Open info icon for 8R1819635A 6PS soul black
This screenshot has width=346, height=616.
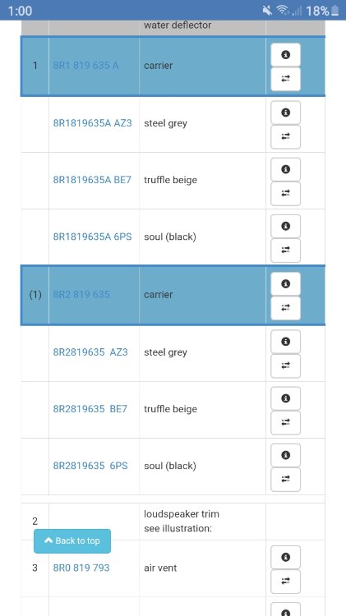(285, 226)
